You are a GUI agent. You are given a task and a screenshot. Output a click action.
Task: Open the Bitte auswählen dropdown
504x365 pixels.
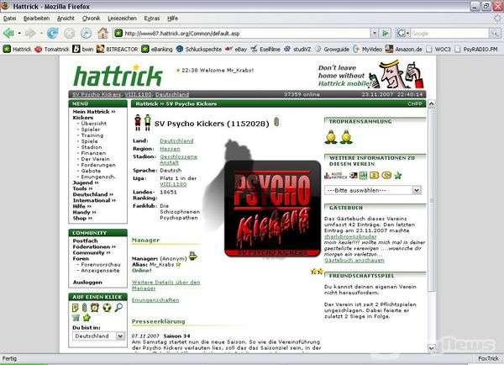[x=373, y=190]
